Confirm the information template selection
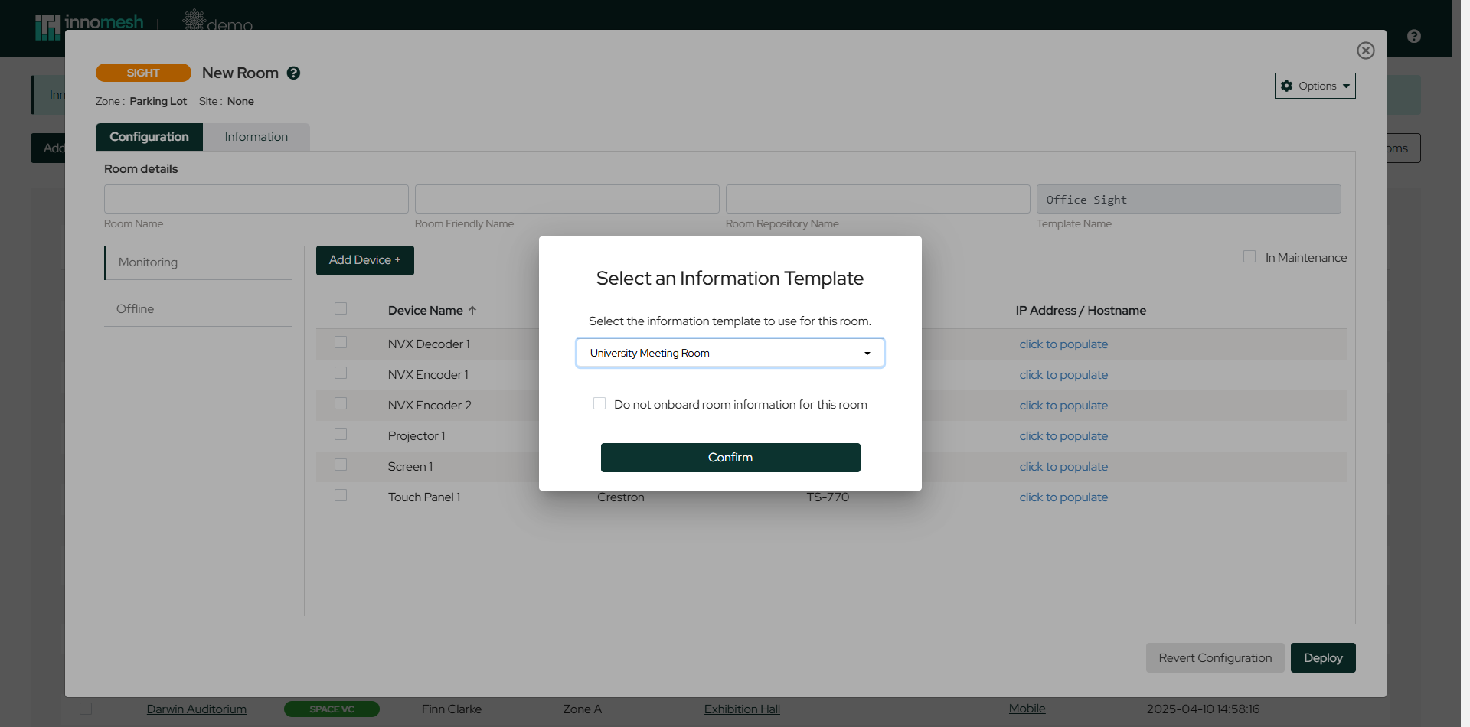 pyautogui.click(x=730, y=458)
